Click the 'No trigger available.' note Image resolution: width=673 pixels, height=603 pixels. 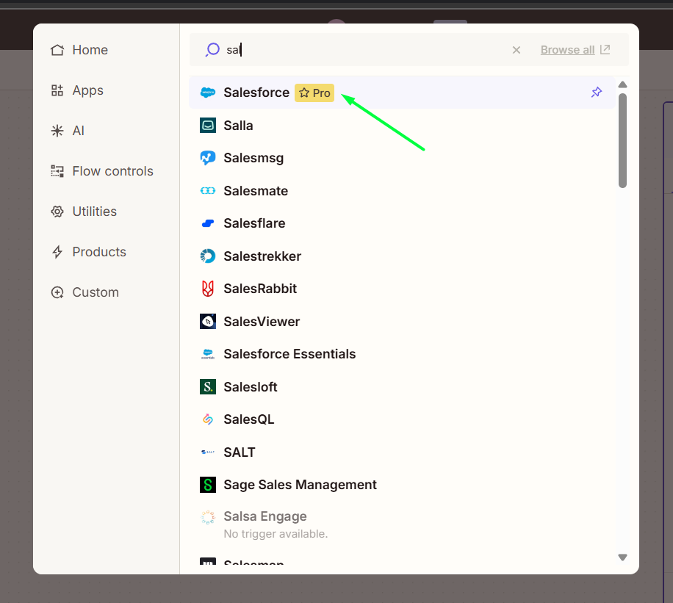[276, 534]
